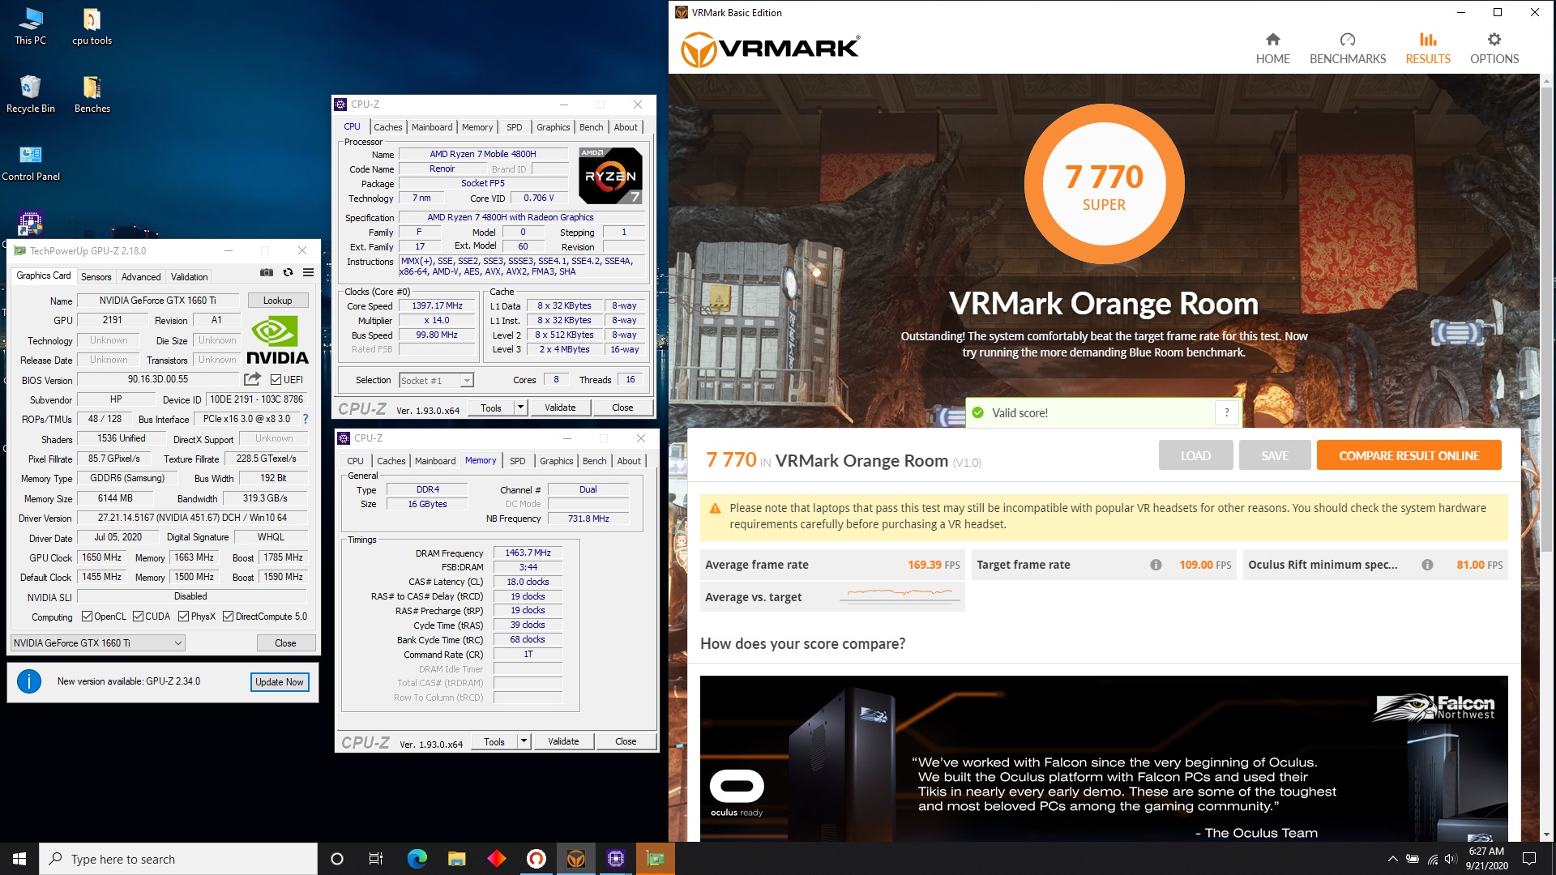Click Validate in bottom CPU-Z window

pos(563,741)
